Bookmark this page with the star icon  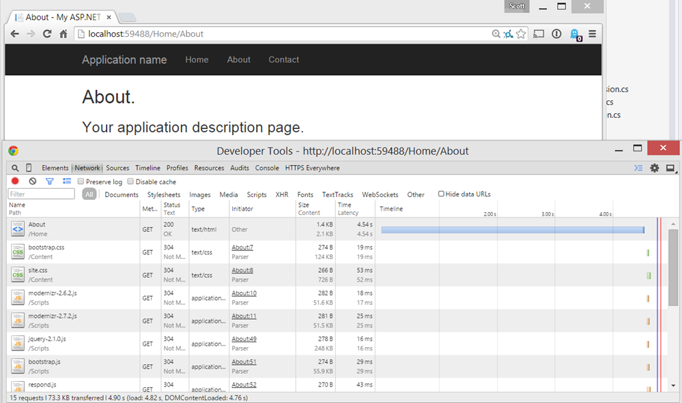click(521, 34)
